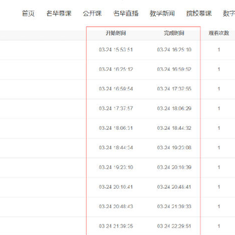The image size is (235, 235).
Task: Click the 开始时间 column header
Action: coord(116,33)
